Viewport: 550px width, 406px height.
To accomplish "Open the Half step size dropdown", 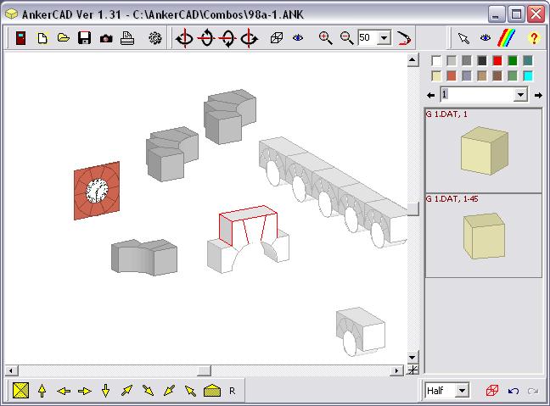I will tap(462, 390).
